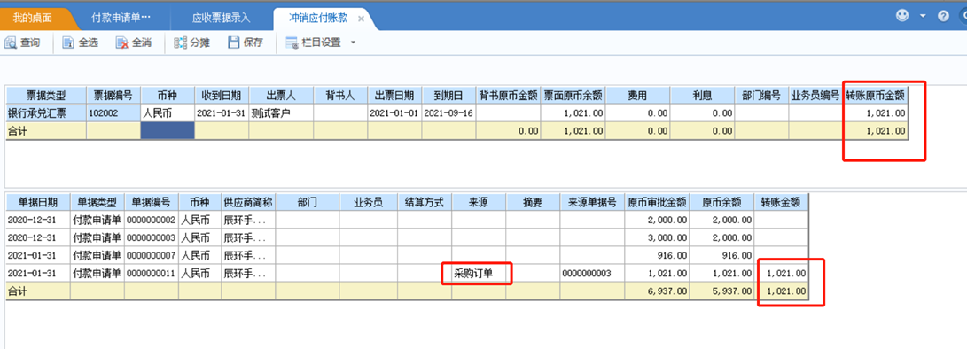Select the 冲销应付账款 tab
The image size is (967, 349).
point(318,18)
